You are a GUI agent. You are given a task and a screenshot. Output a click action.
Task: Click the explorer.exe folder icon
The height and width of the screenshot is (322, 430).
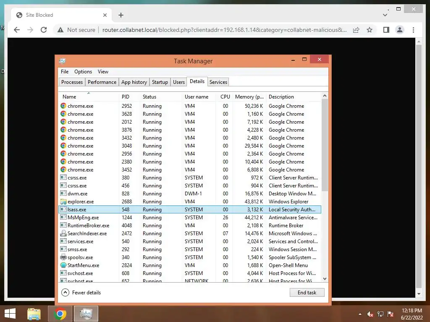coord(63,202)
